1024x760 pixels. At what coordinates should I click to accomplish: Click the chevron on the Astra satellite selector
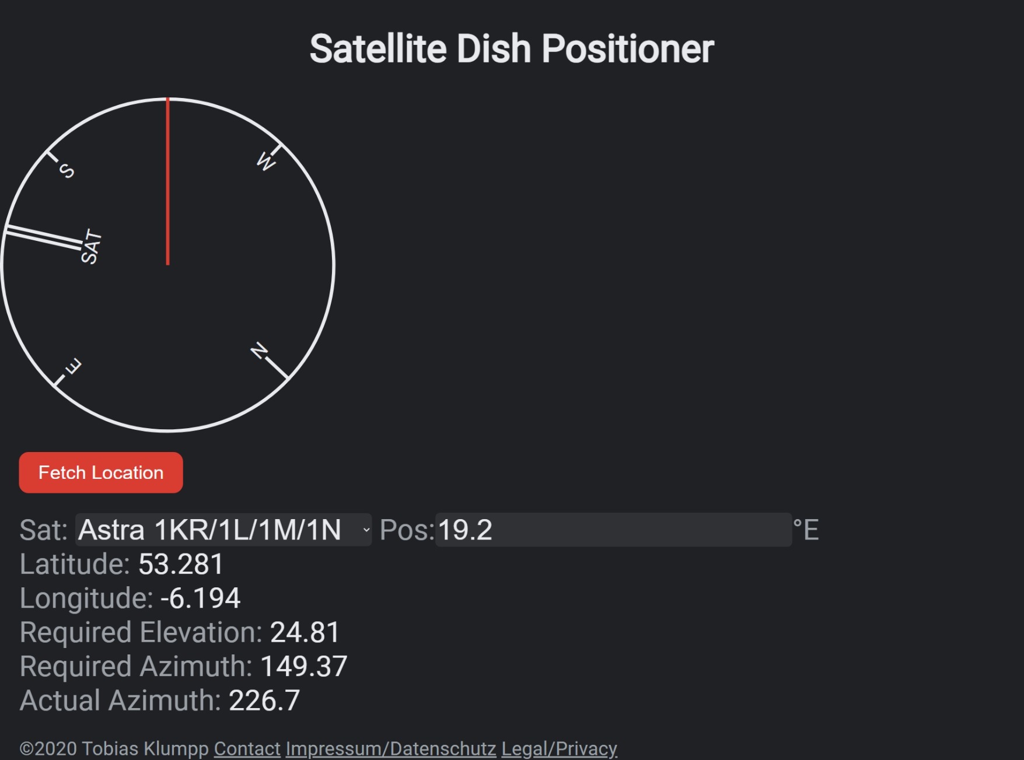pyautogui.click(x=365, y=530)
